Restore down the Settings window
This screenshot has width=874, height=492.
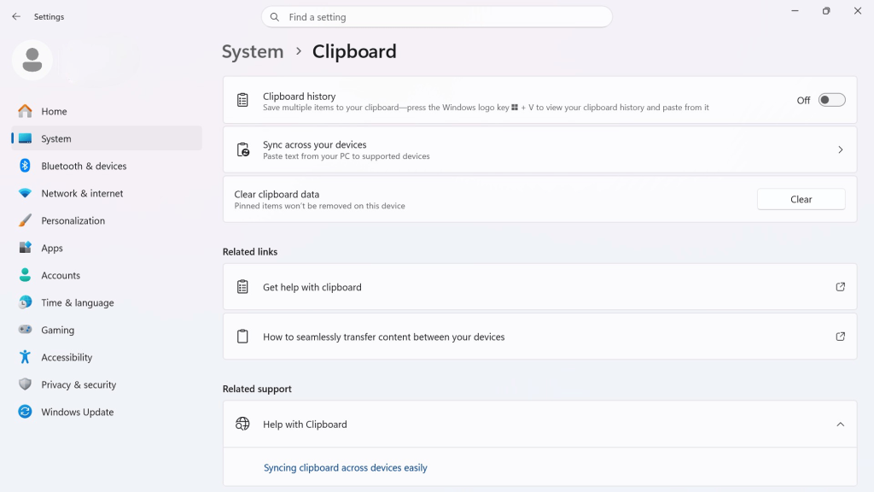[x=826, y=11]
